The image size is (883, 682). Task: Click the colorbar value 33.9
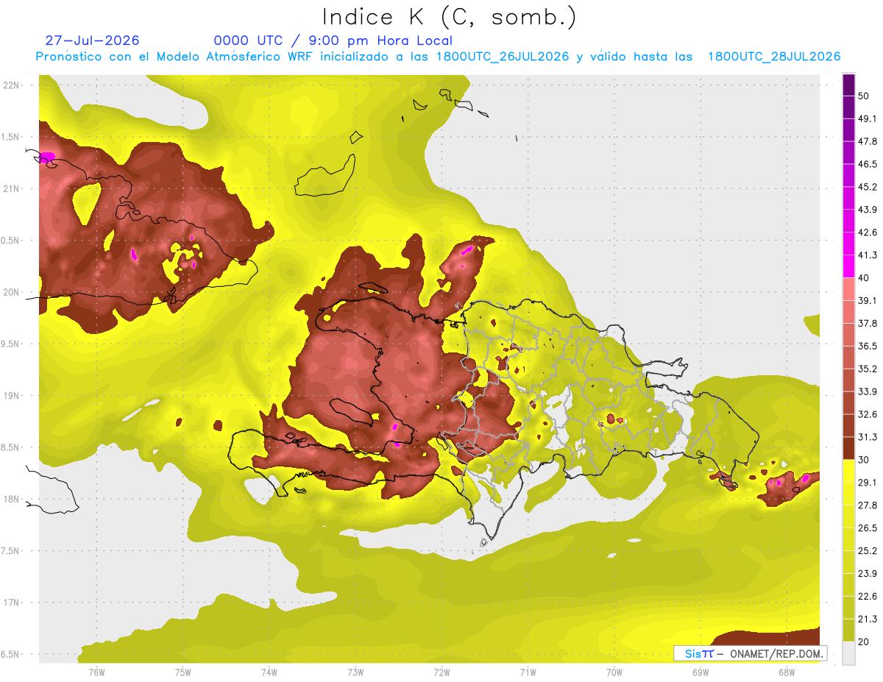point(867,391)
